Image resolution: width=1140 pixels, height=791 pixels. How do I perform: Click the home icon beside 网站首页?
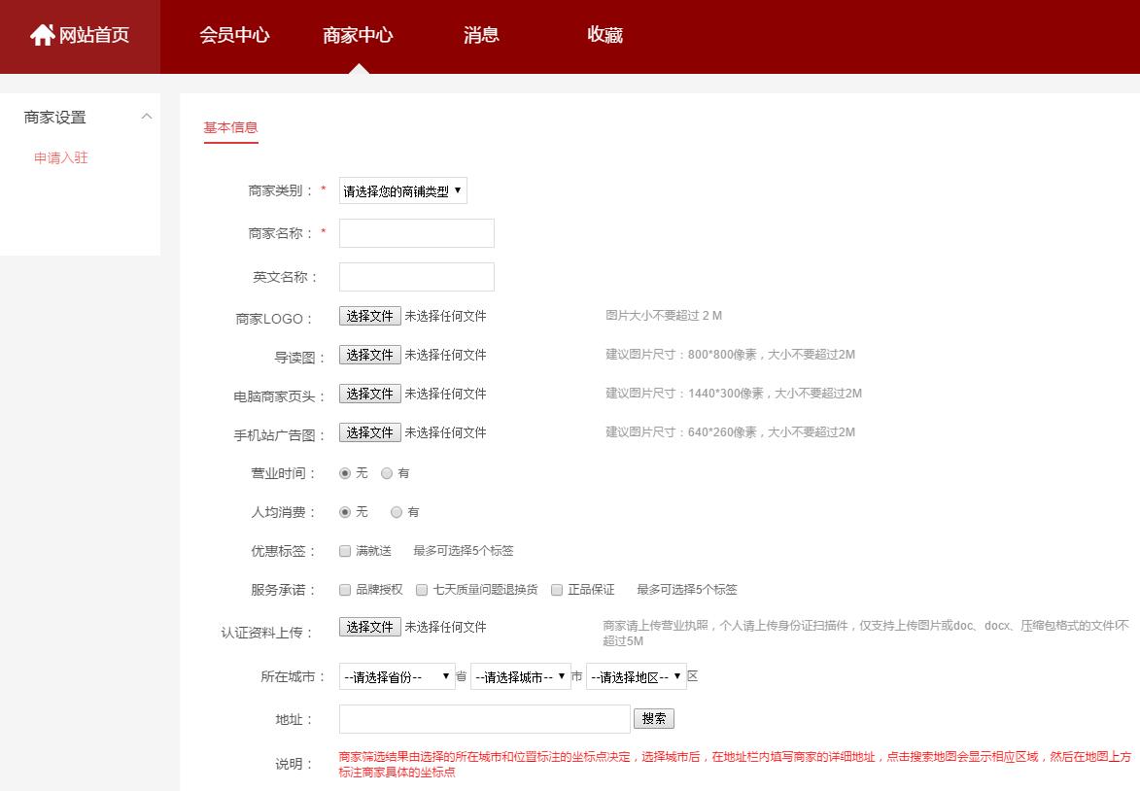[43, 35]
